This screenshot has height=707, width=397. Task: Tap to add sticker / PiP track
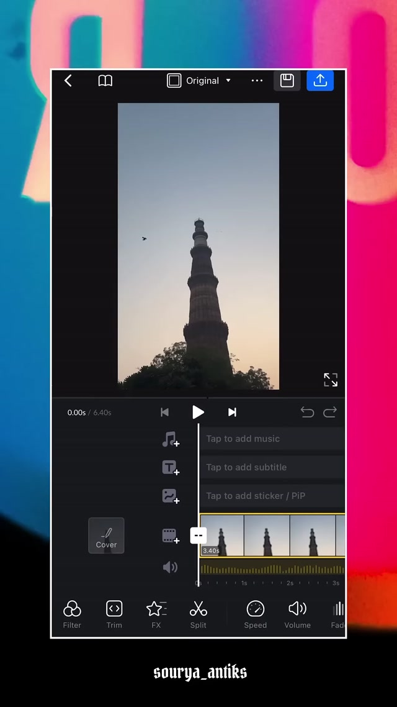(x=271, y=496)
